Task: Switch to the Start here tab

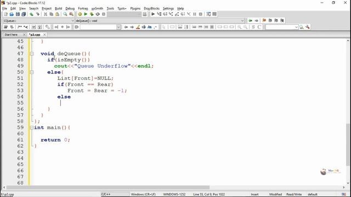Action: (11, 34)
